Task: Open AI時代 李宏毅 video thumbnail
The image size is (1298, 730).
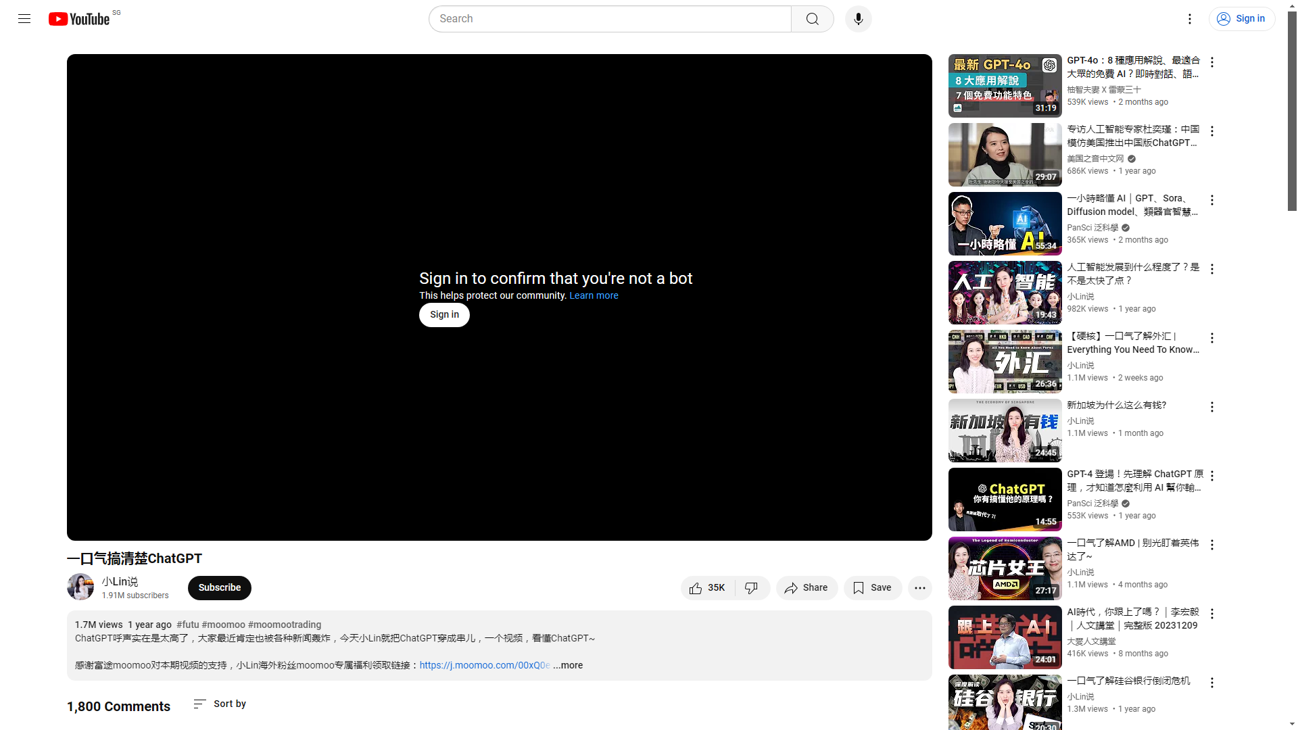Action: pyautogui.click(x=1005, y=637)
